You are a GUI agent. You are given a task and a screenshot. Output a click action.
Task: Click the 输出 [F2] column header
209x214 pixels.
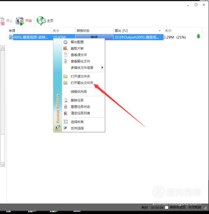(x=138, y=31)
